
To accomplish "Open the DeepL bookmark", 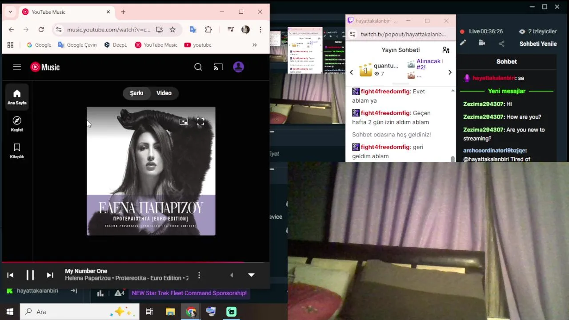I will click(116, 45).
